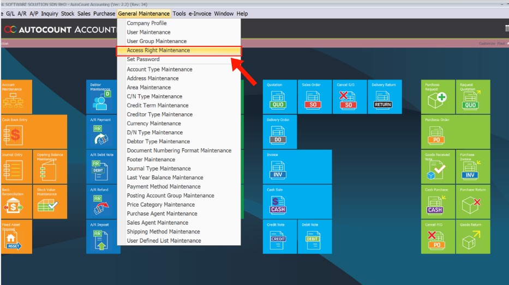Viewport: 509px width, 285px height.
Task: Select Currency Maintenance entry
Action: tap(179, 124)
